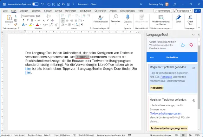Screen dimensions: 203x137
Task: Open the LanguageTool Check Text button
Action: (190, 20)
